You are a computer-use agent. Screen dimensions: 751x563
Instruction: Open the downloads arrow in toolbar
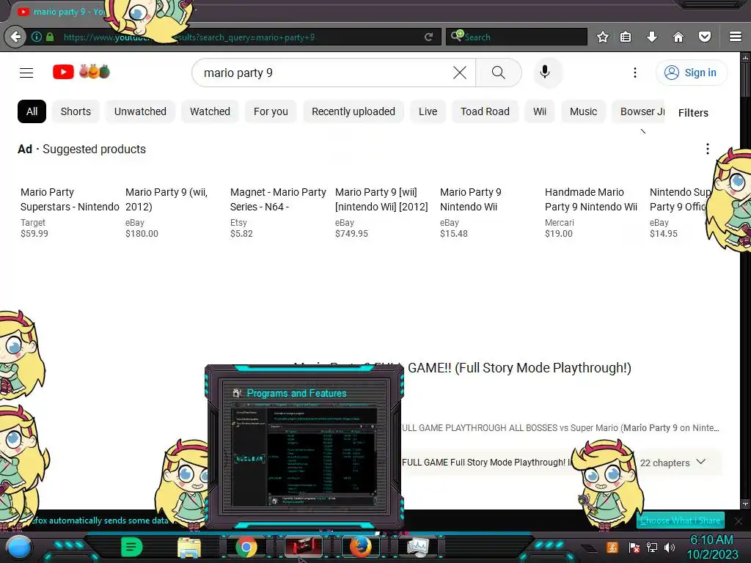click(x=652, y=37)
